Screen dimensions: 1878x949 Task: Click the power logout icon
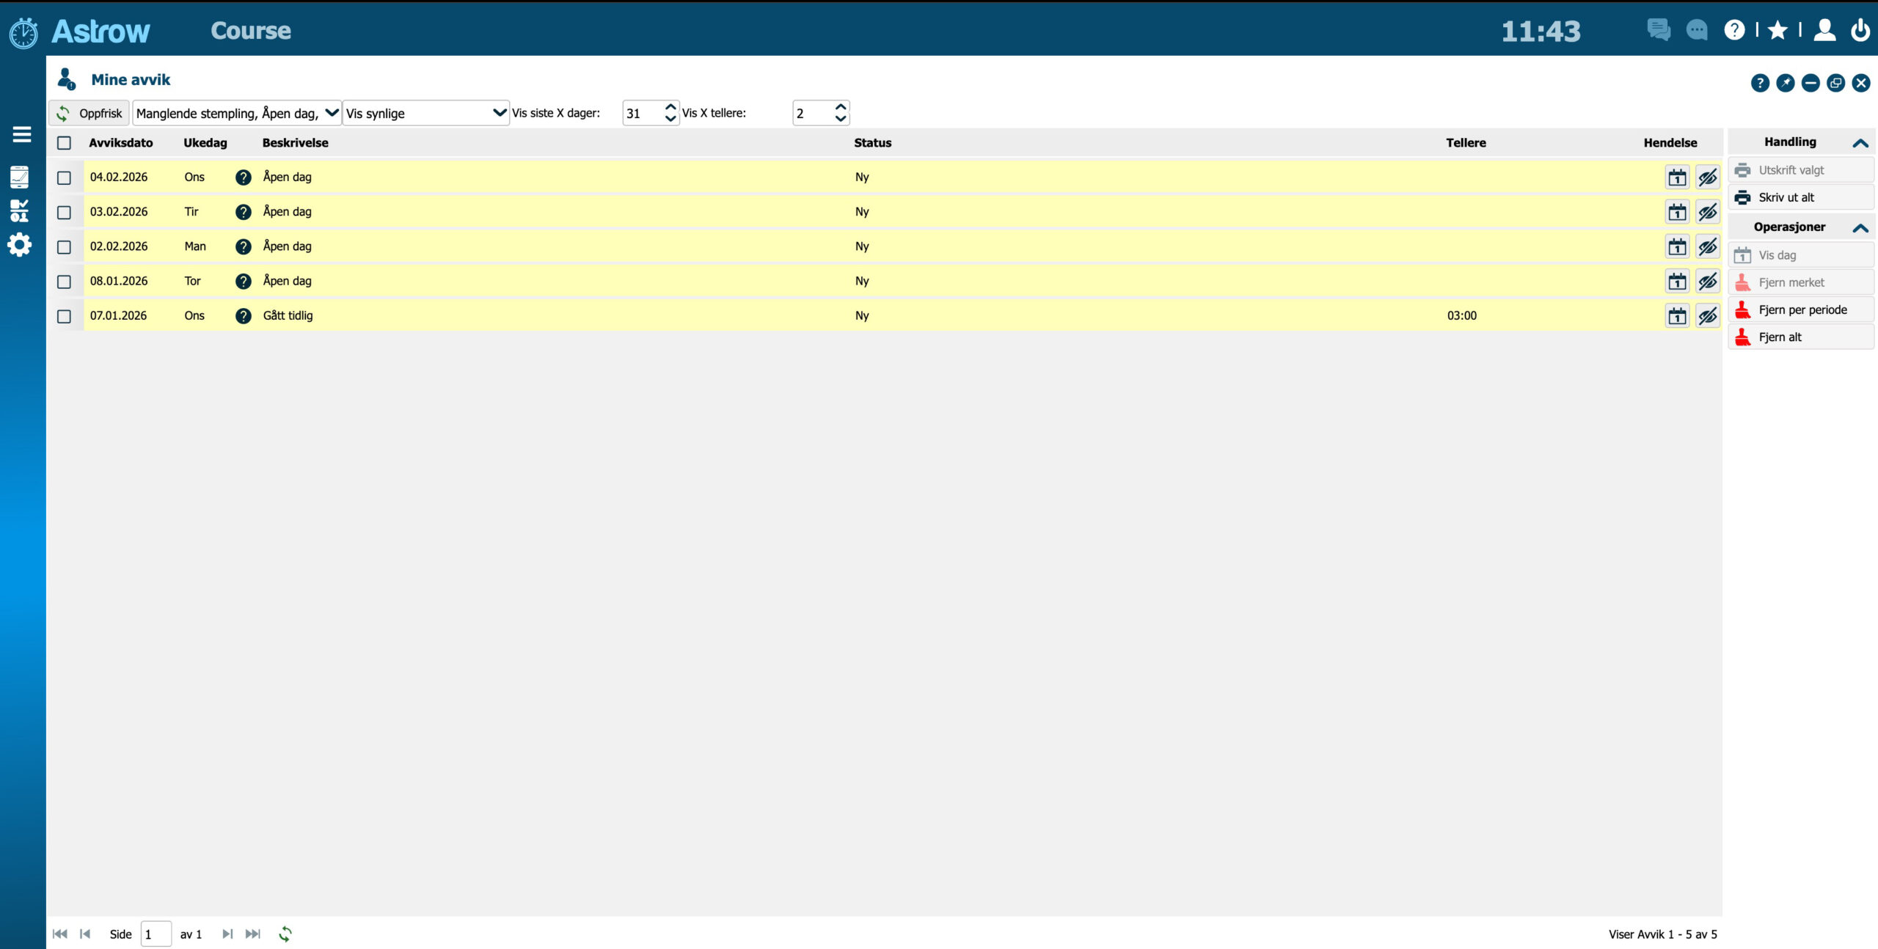[1860, 30]
